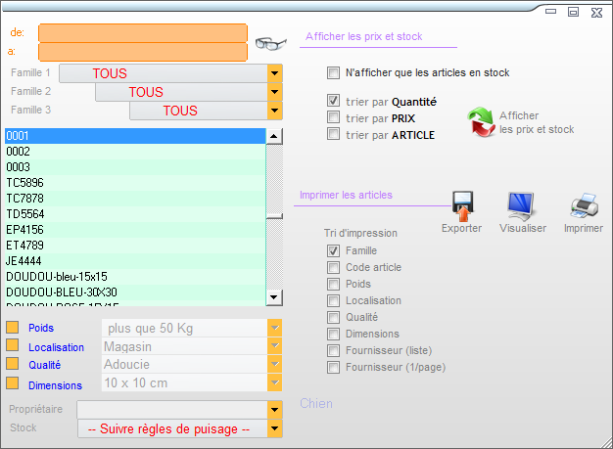
Task: Click the Imprimer printer icon
Action: click(x=584, y=205)
